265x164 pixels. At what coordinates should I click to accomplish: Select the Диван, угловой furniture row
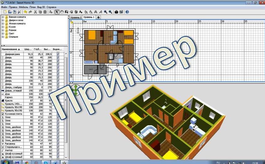[32, 91]
